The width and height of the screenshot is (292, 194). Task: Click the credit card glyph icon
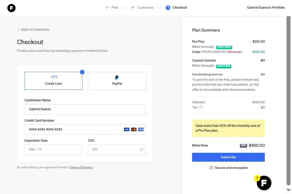click(x=54, y=77)
